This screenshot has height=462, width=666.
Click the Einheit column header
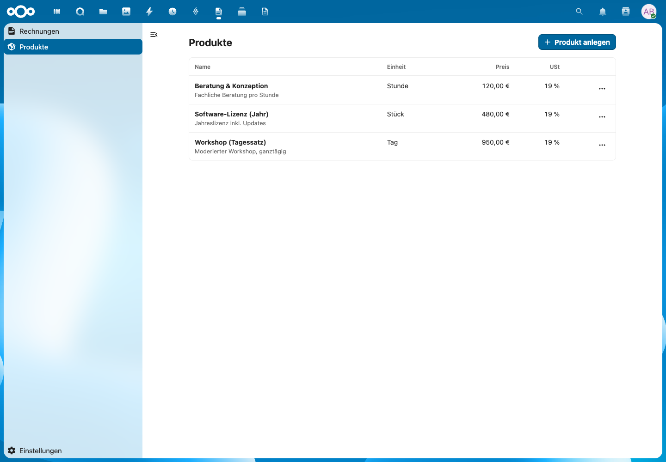[x=396, y=67]
